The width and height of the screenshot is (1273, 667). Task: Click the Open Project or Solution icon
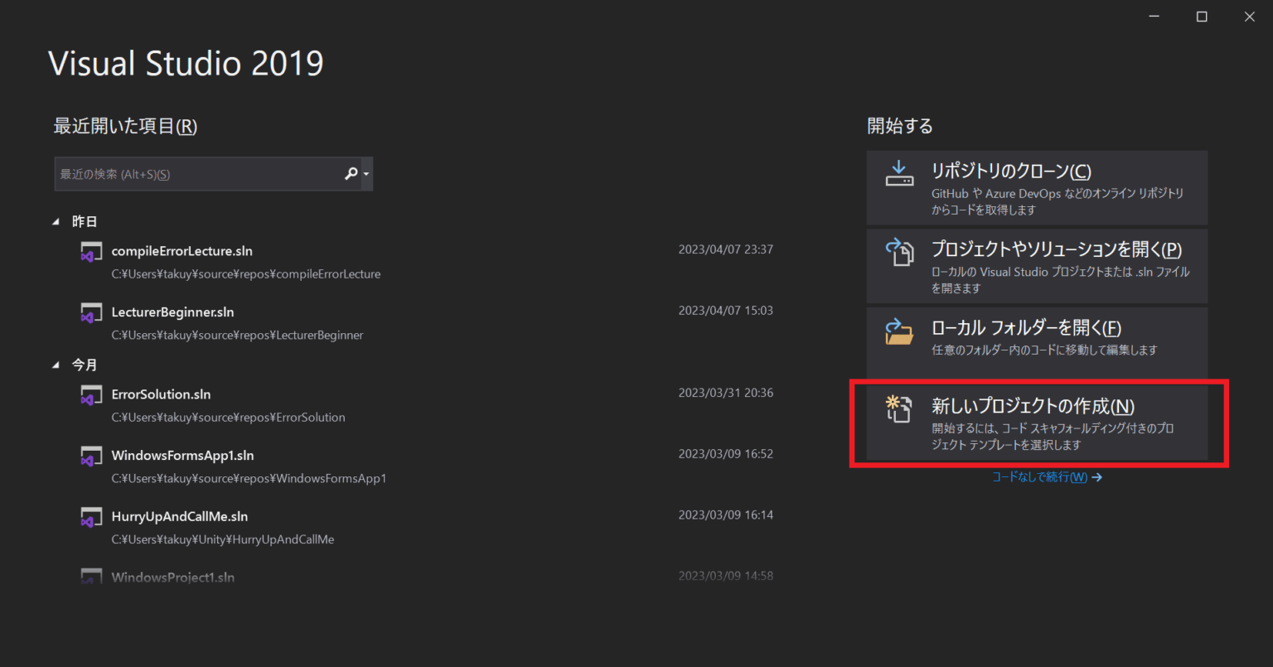click(x=899, y=252)
